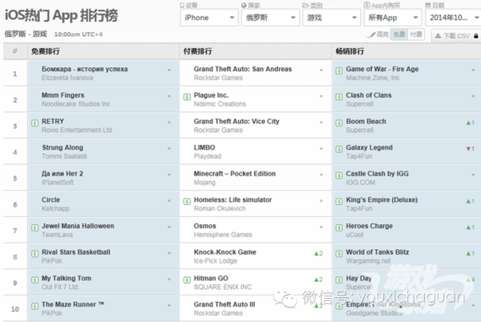The height and width of the screenshot is (322, 481).
Task: Click publisher Elizaveta Ivanova
Action: 67,78
